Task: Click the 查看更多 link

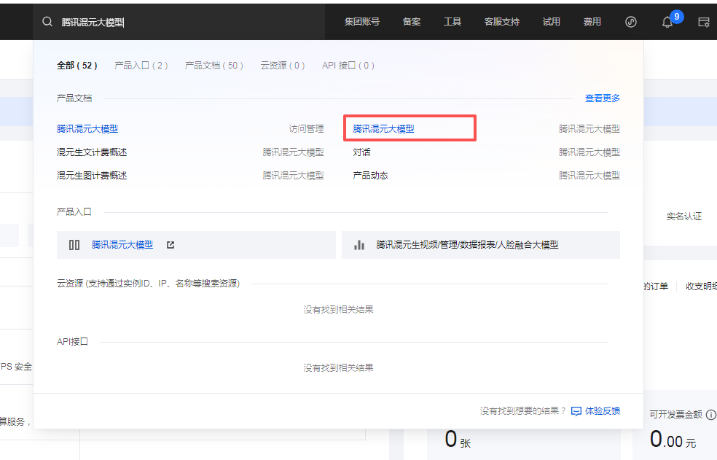Action: pos(602,98)
